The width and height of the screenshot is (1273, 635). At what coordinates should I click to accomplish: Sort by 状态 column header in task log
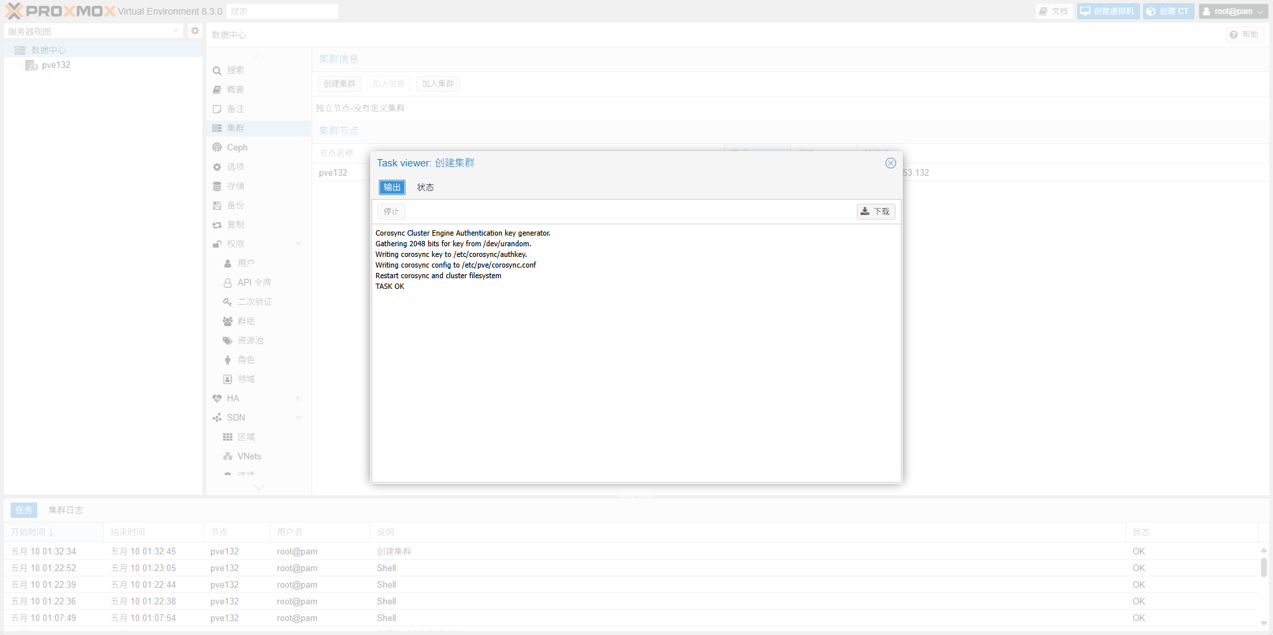[x=1192, y=532]
